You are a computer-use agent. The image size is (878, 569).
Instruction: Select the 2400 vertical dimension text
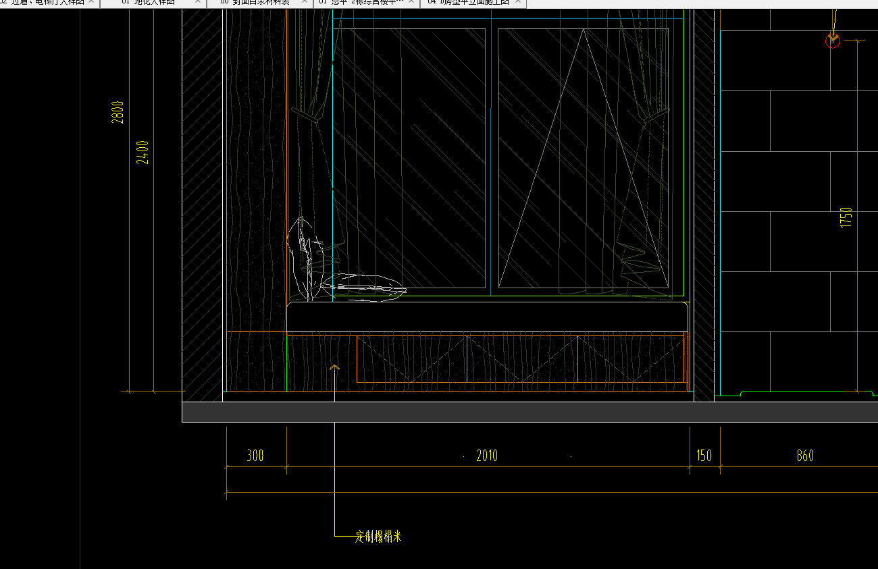pos(143,153)
